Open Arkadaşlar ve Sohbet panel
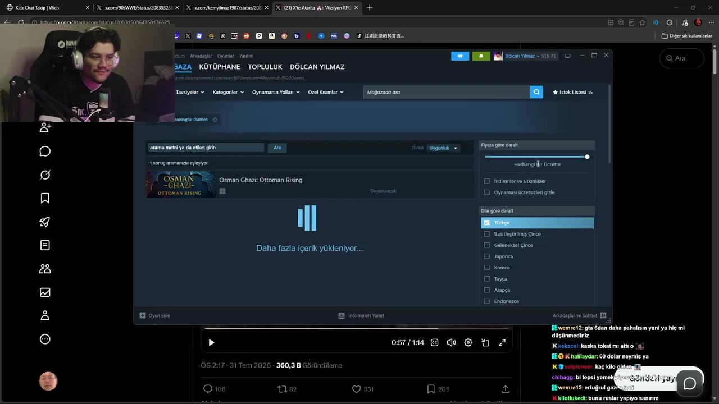The image size is (719, 404). [579, 315]
